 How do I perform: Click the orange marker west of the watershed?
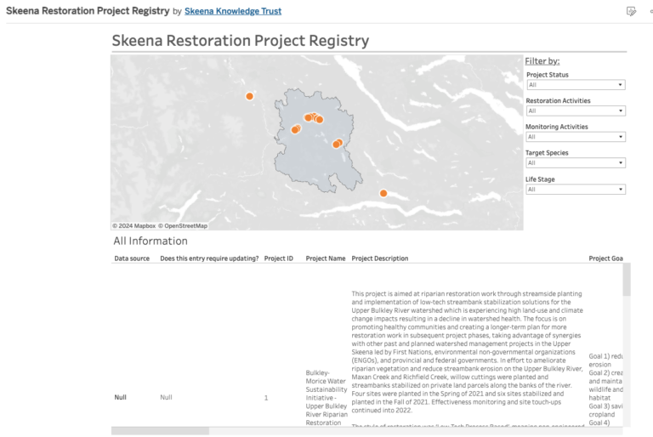(x=249, y=96)
